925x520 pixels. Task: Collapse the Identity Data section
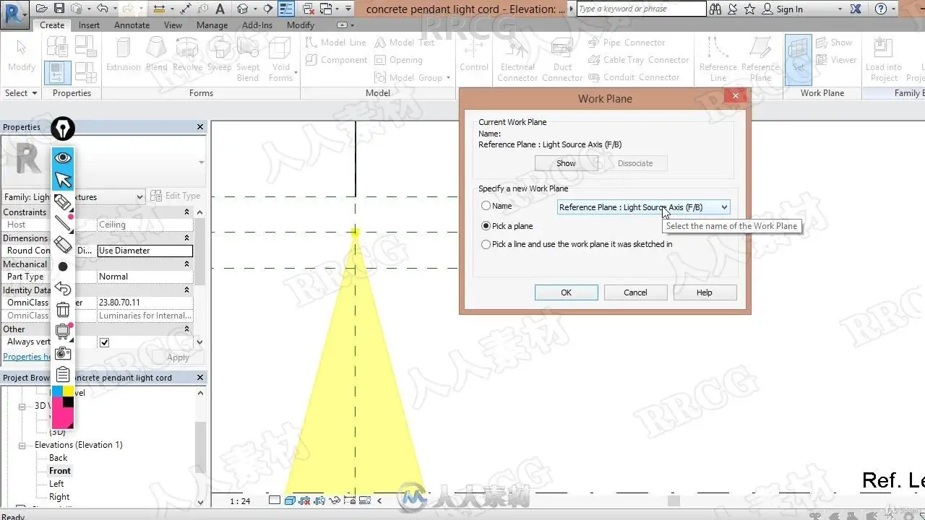tap(186, 290)
